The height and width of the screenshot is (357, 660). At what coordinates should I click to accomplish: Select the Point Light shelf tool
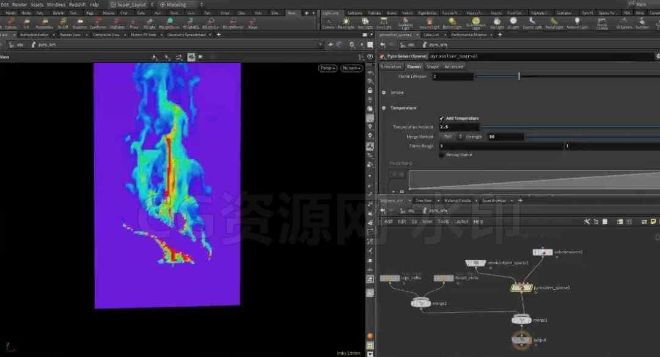coord(345,23)
